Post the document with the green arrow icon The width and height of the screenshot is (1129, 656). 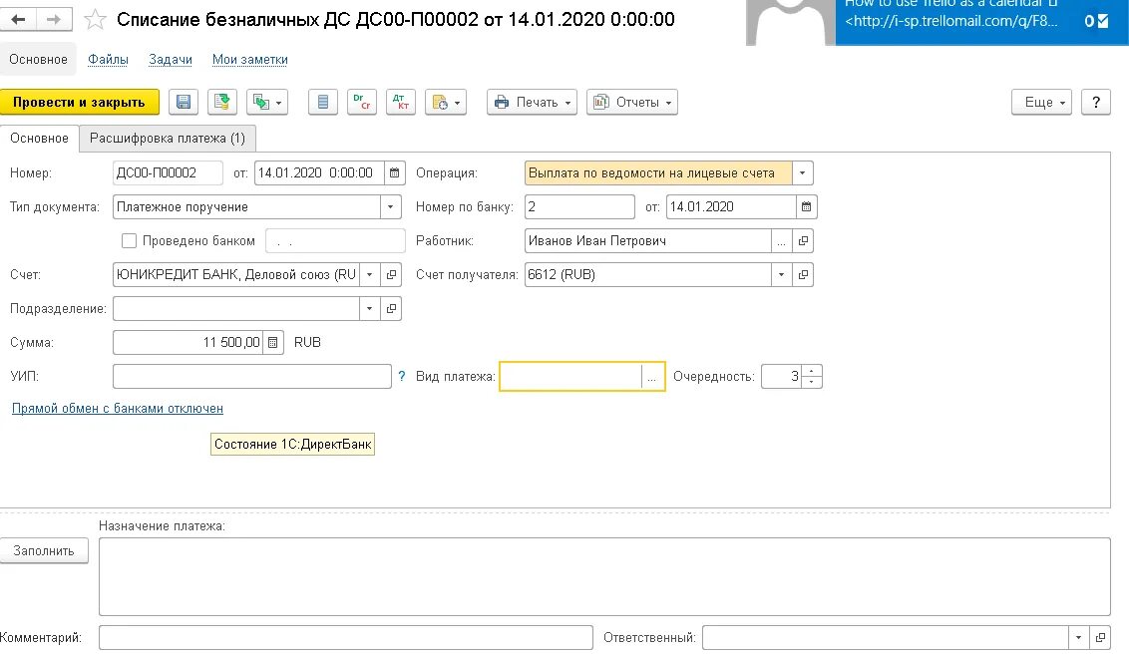(222, 103)
